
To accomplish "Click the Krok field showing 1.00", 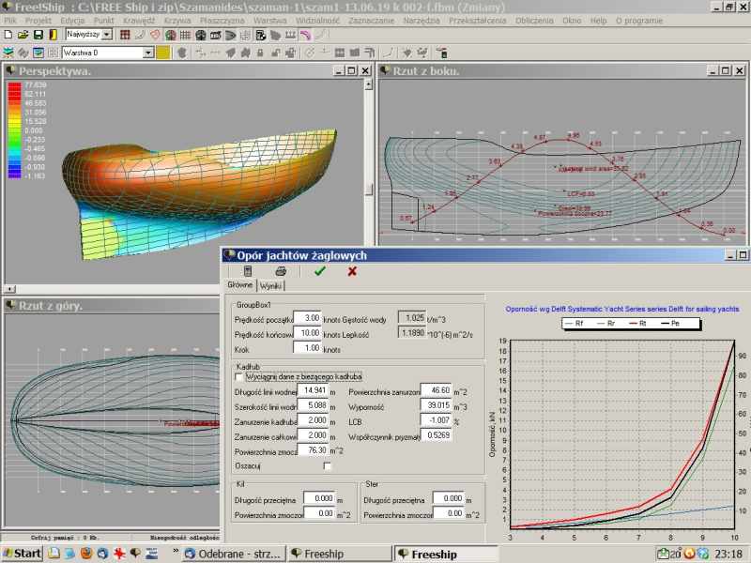I will pos(307,348).
